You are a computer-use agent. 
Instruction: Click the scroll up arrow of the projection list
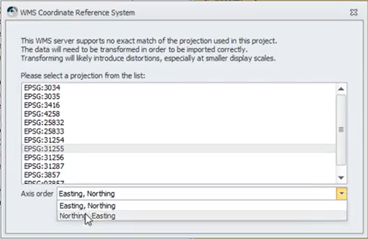pyautogui.click(x=341, y=89)
